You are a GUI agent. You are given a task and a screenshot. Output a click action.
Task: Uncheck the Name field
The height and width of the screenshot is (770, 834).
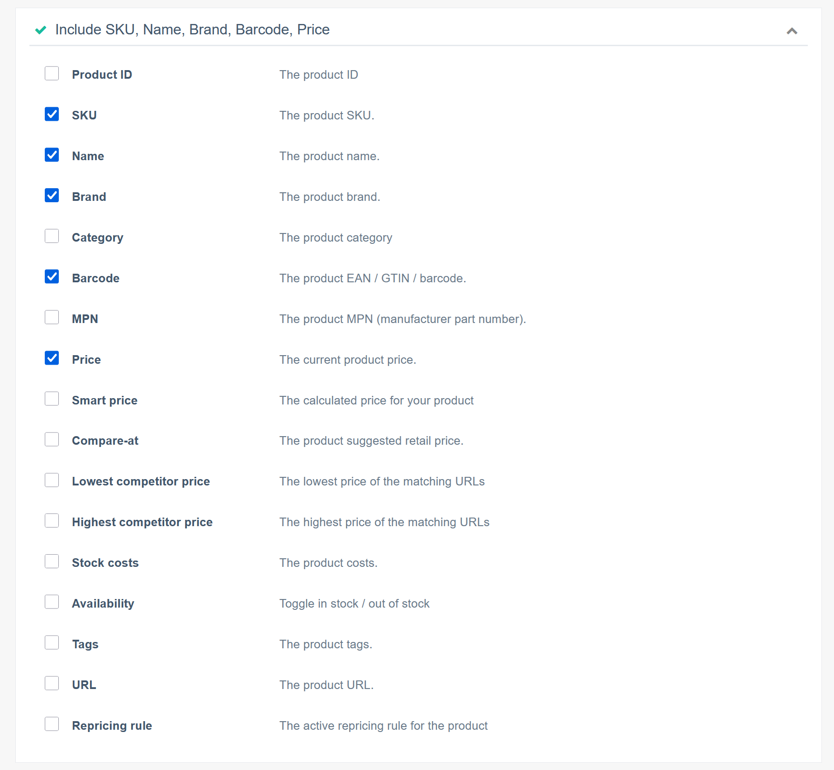52,155
